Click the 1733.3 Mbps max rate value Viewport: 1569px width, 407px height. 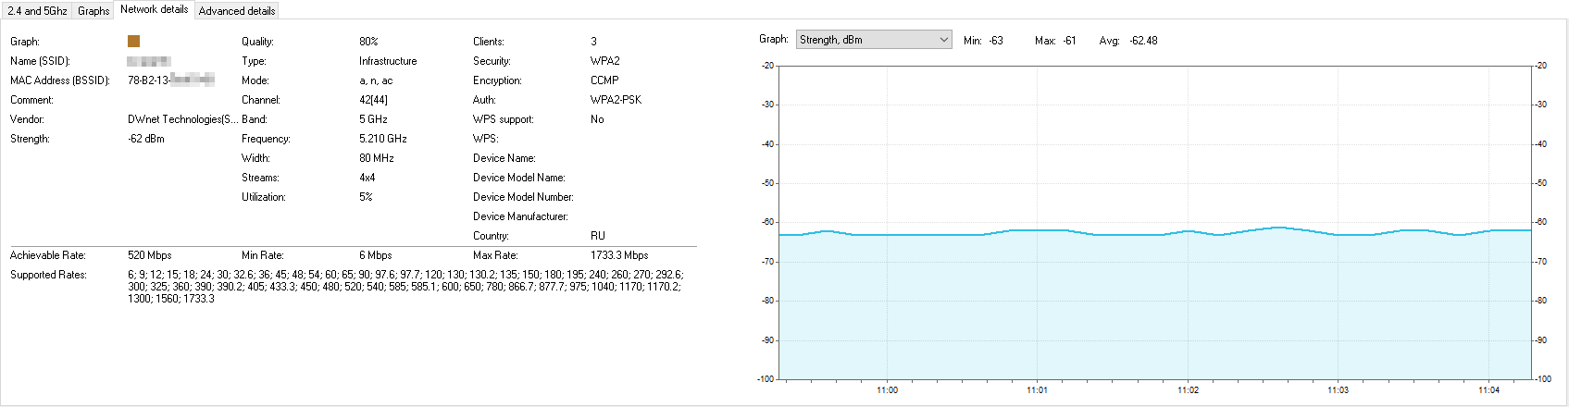click(619, 255)
